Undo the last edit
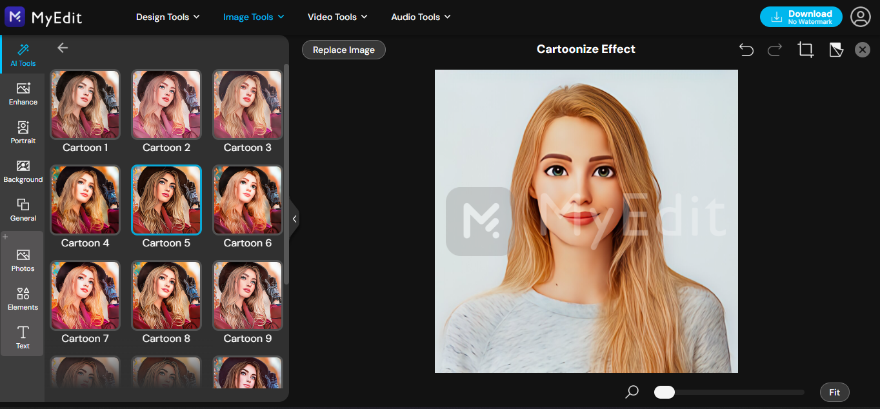This screenshot has height=409, width=880. pyautogui.click(x=746, y=50)
